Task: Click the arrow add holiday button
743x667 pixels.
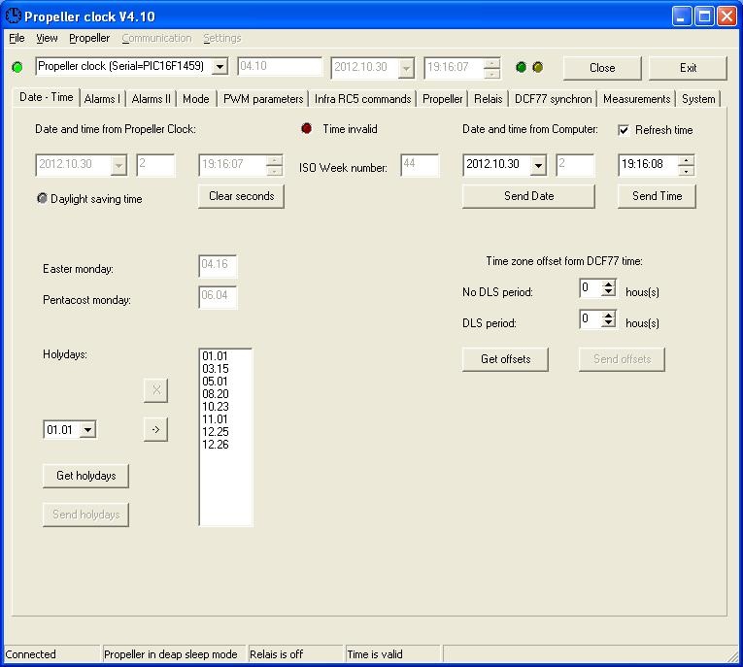Action: (x=156, y=430)
